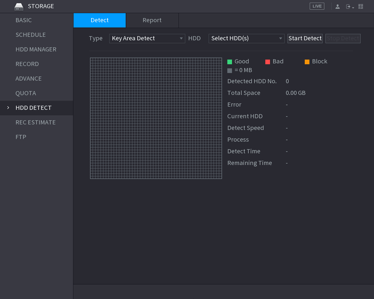
Task: Click the red Bad legend swatch
Action: pos(268,62)
